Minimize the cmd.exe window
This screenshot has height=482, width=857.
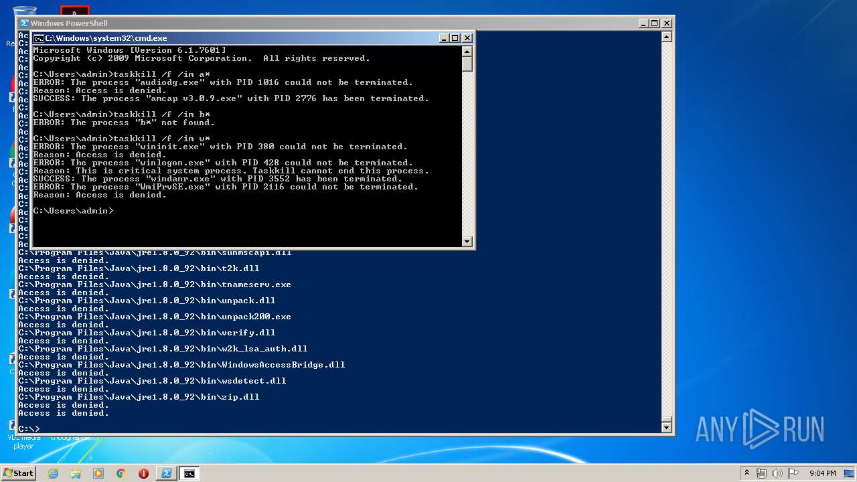[444, 38]
